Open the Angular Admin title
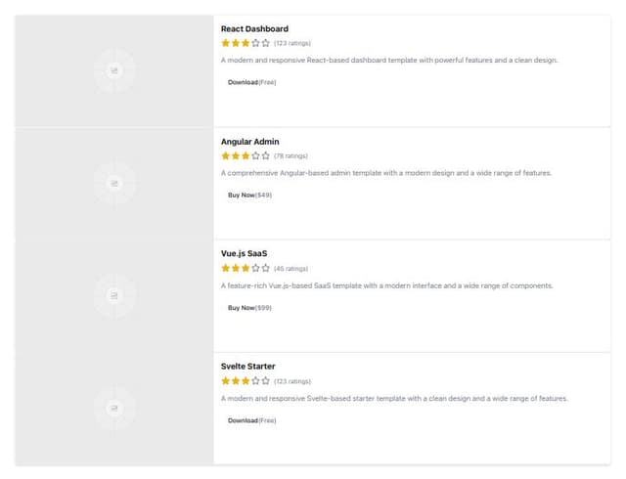Image resolution: width=626 pixels, height=479 pixels. (250, 142)
